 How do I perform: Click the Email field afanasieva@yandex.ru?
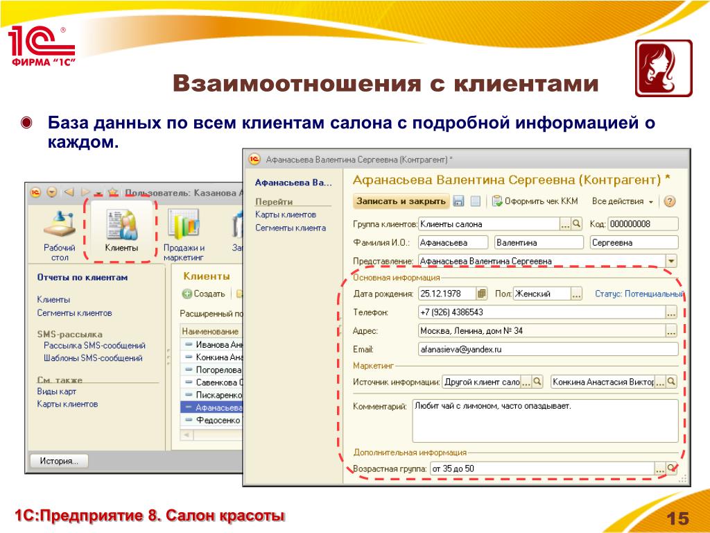548,350
